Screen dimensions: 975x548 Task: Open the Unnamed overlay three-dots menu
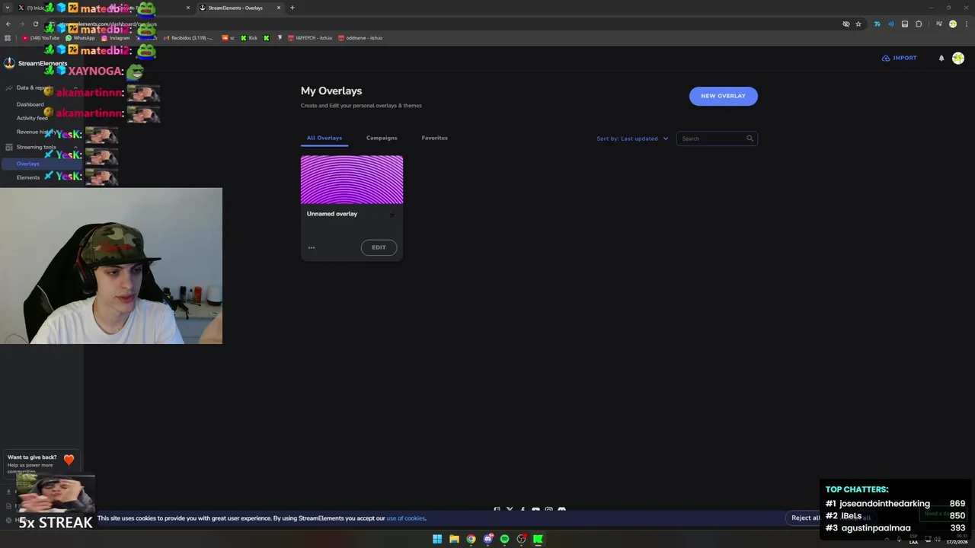(312, 247)
